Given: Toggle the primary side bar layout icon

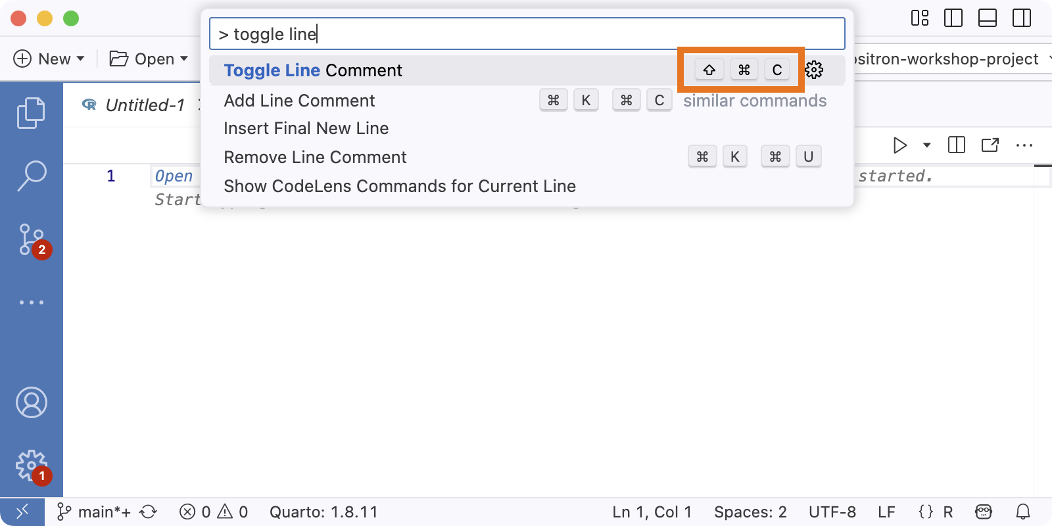Looking at the screenshot, I should pos(953,18).
